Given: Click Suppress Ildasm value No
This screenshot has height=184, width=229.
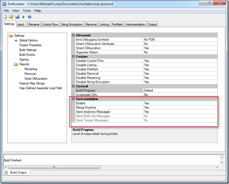Looking at the screenshot, I should (x=180, y=52).
